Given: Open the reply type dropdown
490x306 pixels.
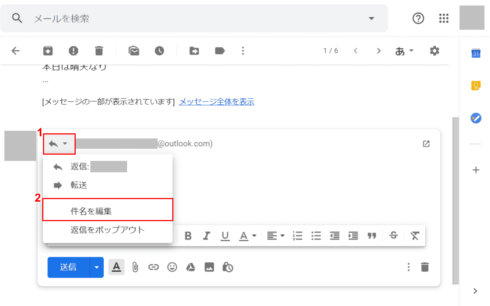Looking at the screenshot, I should click(x=59, y=144).
